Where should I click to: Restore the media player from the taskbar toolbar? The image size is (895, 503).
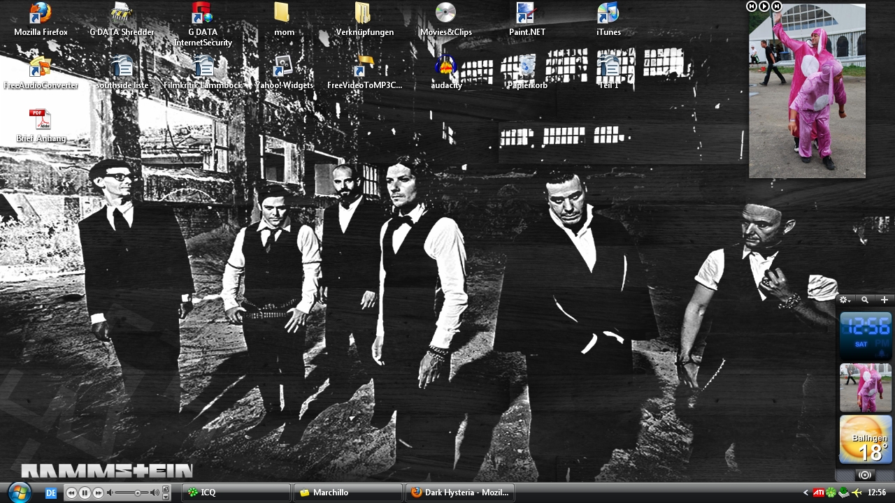[166, 489]
